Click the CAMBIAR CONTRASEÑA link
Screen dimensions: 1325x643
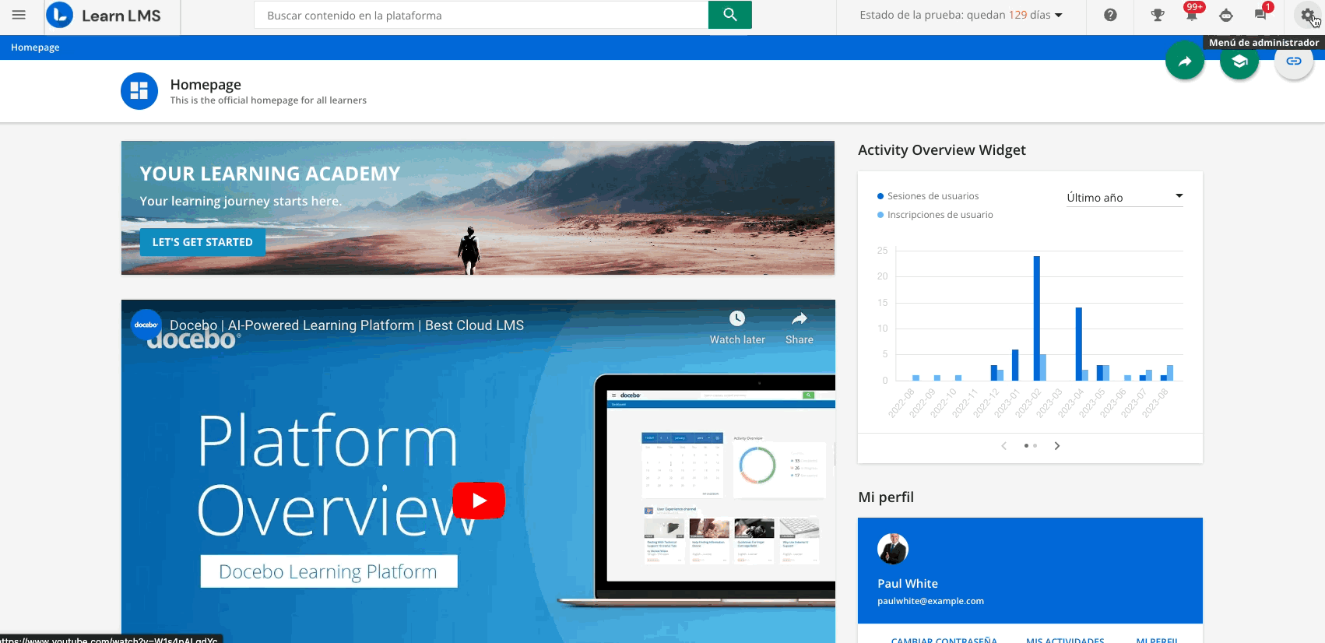[944, 640]
